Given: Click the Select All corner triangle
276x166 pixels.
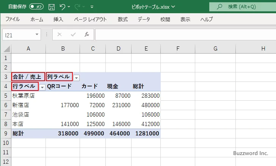Looking at the screenshot, I should (x=6, y=49).
